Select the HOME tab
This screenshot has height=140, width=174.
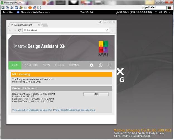[15, 65]
